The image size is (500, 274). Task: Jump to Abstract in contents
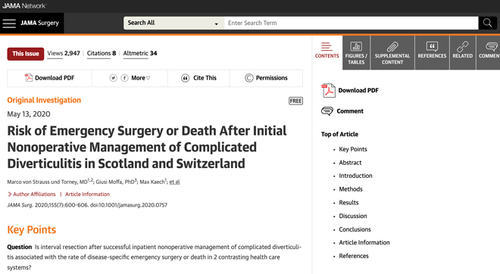tap(350, 163)
